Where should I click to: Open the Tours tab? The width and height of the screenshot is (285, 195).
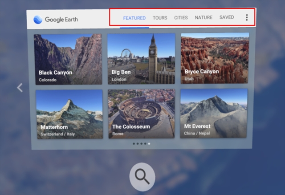(x=160, y=18)
